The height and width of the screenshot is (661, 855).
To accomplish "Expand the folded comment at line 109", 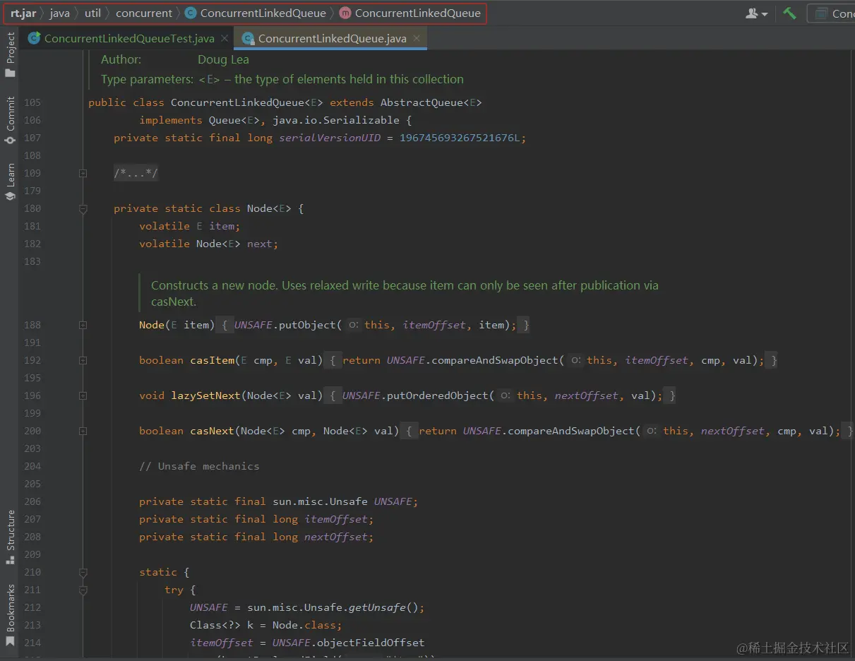I will (83, 173).
